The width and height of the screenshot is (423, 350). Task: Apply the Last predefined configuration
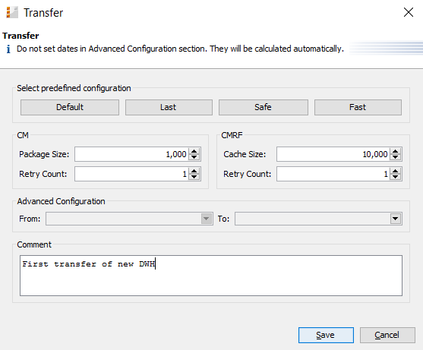169,107
